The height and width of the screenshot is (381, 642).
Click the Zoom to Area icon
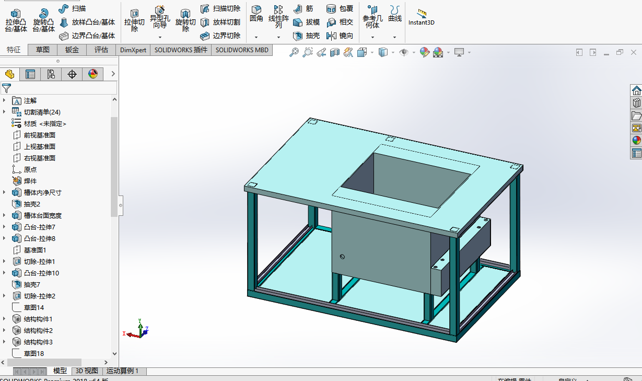click(308, 52)
